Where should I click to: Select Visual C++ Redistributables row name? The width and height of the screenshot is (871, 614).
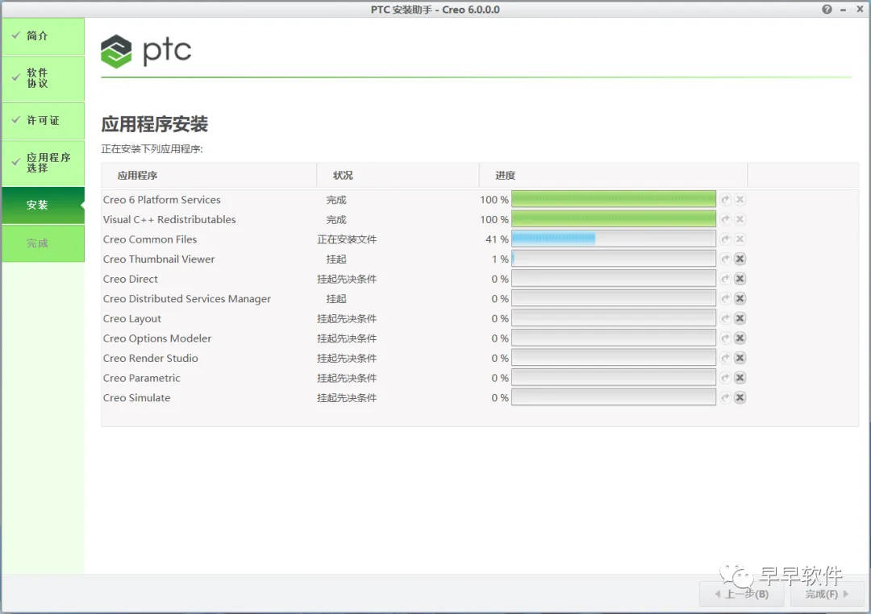click(169, 219)
